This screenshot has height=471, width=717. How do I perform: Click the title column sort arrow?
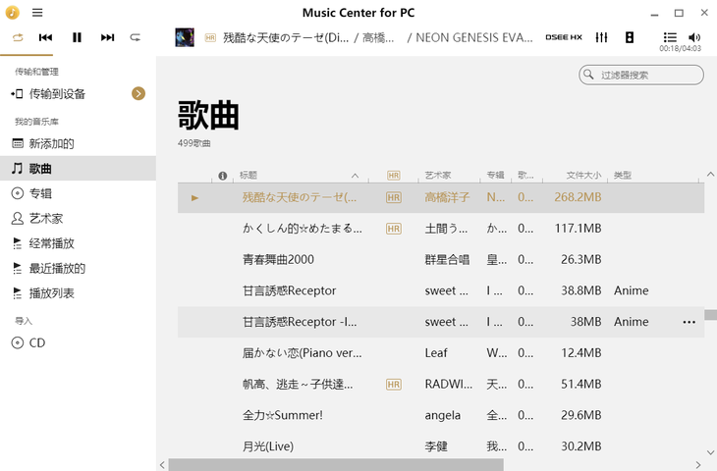(355, 176)
